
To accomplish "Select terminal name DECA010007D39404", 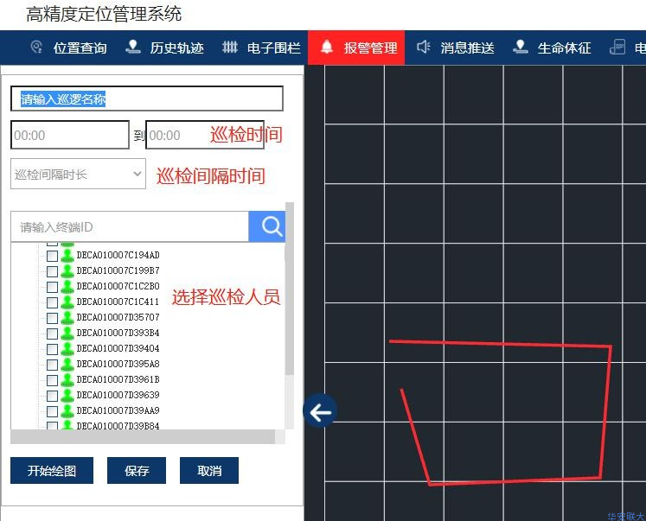I will [118, 348].
